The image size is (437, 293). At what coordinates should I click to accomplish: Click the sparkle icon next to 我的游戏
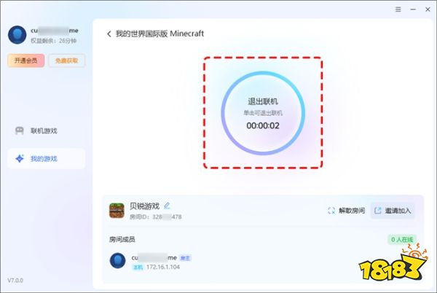(x=20, y=158)
